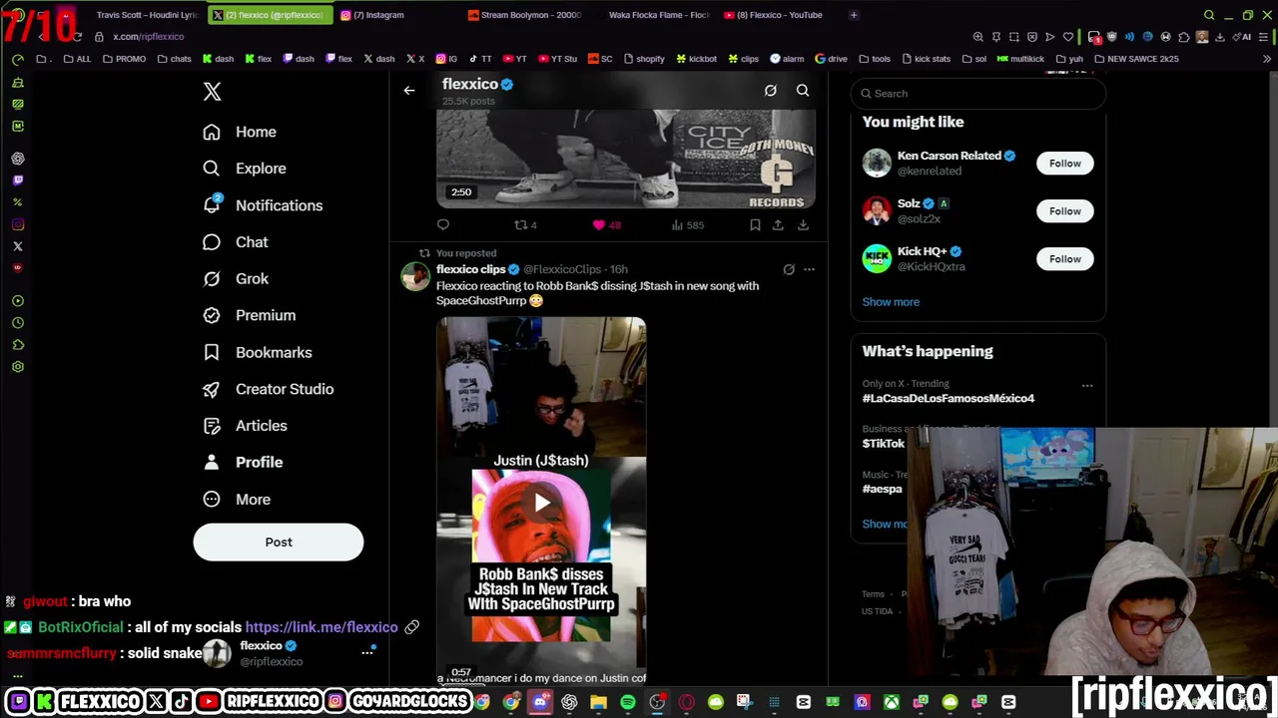
Task: Follow the Solz account
Action: [x=1065, y=211]
